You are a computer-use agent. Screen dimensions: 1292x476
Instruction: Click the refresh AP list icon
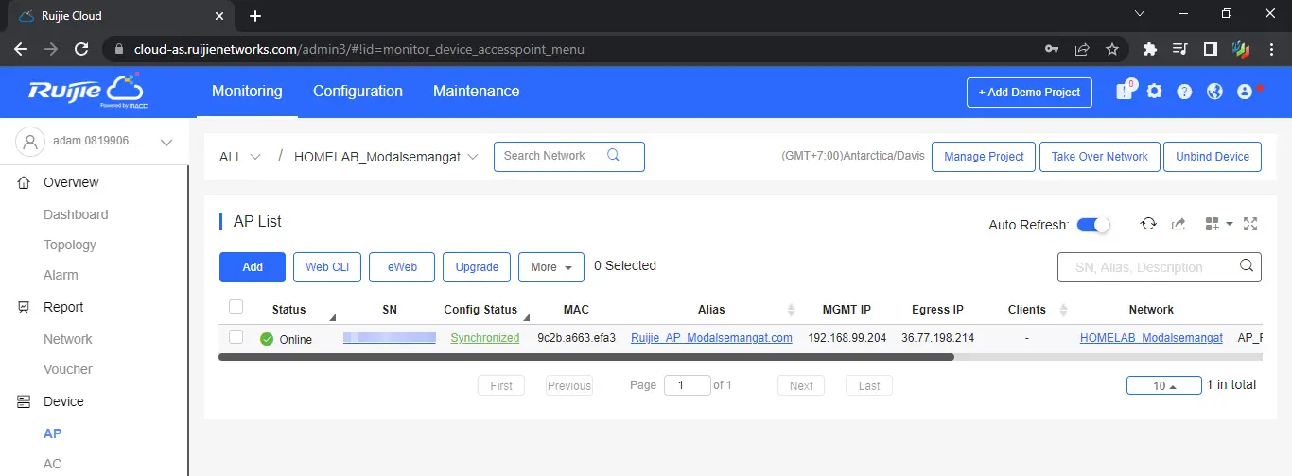1148,224
